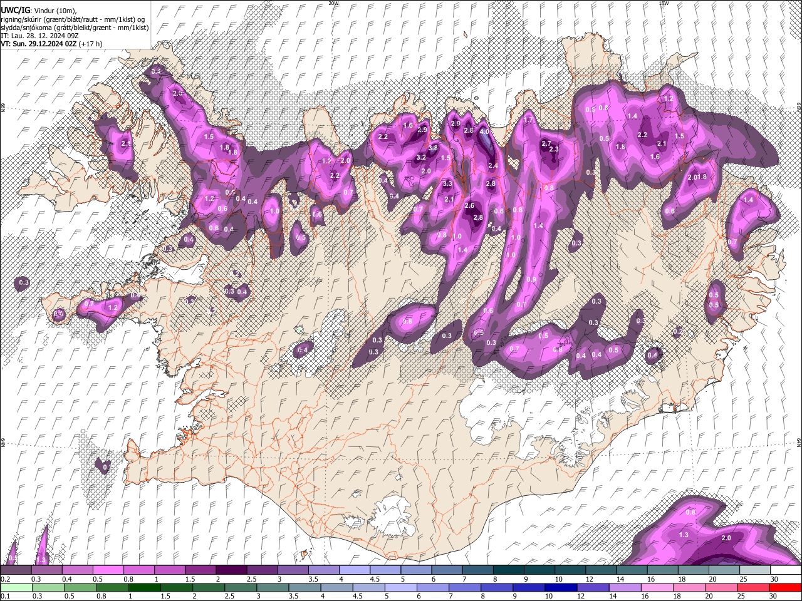Pick the white swatch labeled 30 in upper legend

click(x=786, y=570)
